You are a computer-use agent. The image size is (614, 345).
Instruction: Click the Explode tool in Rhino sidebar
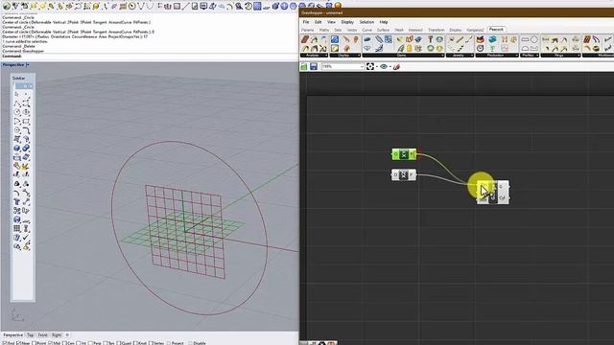[26, 166]
